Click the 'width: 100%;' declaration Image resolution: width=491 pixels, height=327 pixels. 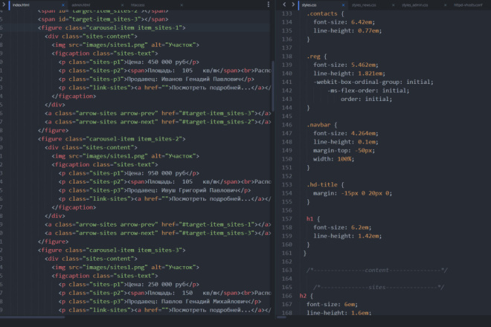[x=333, y=159]
